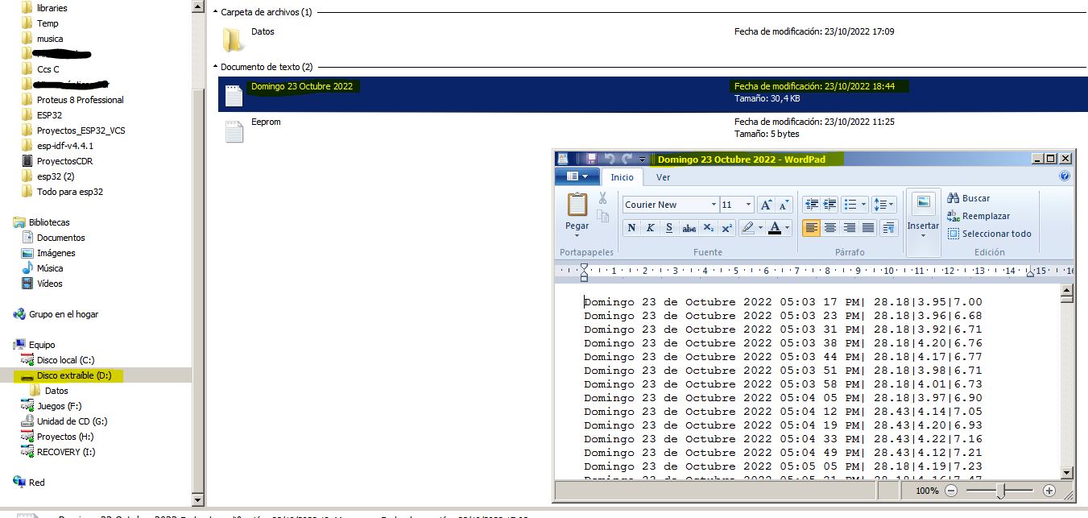Click the Save icon in WordPad's quick access bar
The image size is (1088, 518).
pyautogui.click(x=591, y=159)
